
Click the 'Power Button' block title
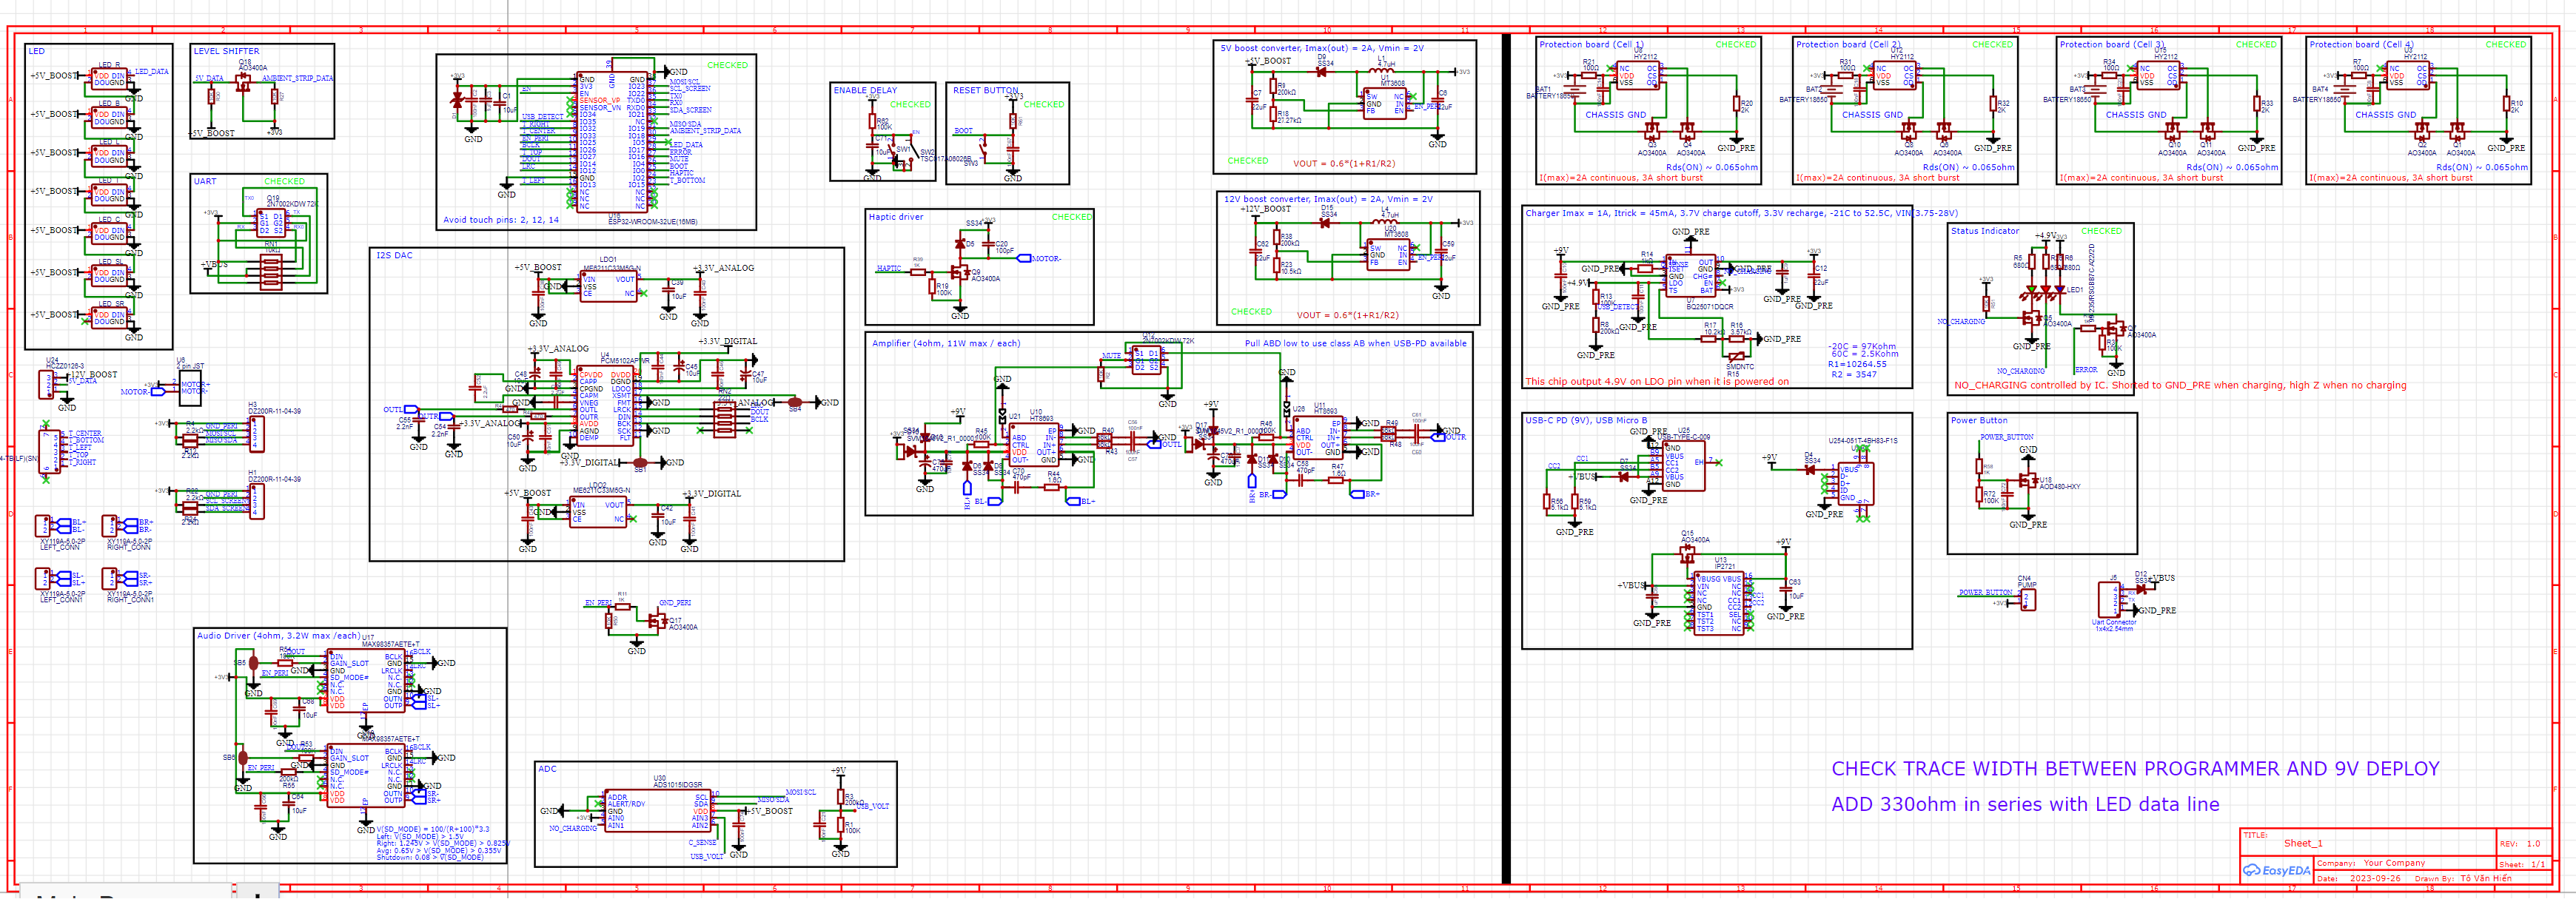coord(1979,421)
